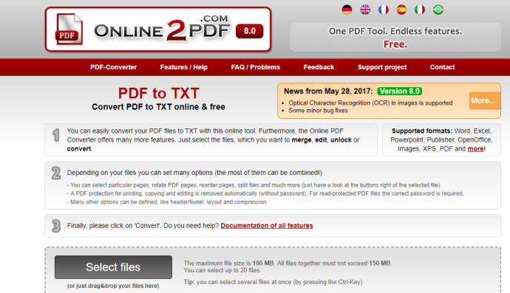
Task: Click '(or just drag&drop your files here)' text
Action: click(x=113, y=286)
